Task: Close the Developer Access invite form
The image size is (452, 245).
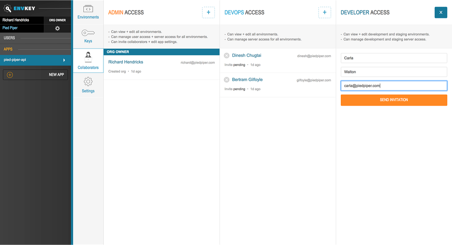Action: [441, 12]
